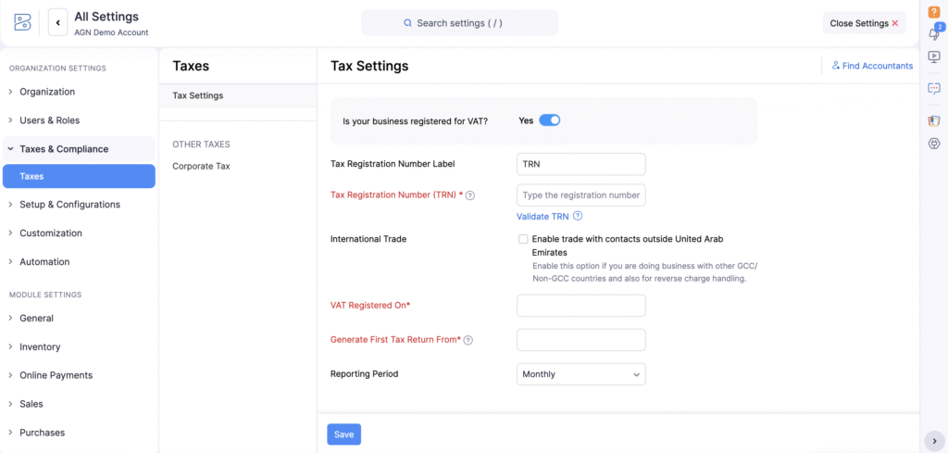Click the Validate TRN link

coord(543,216)
